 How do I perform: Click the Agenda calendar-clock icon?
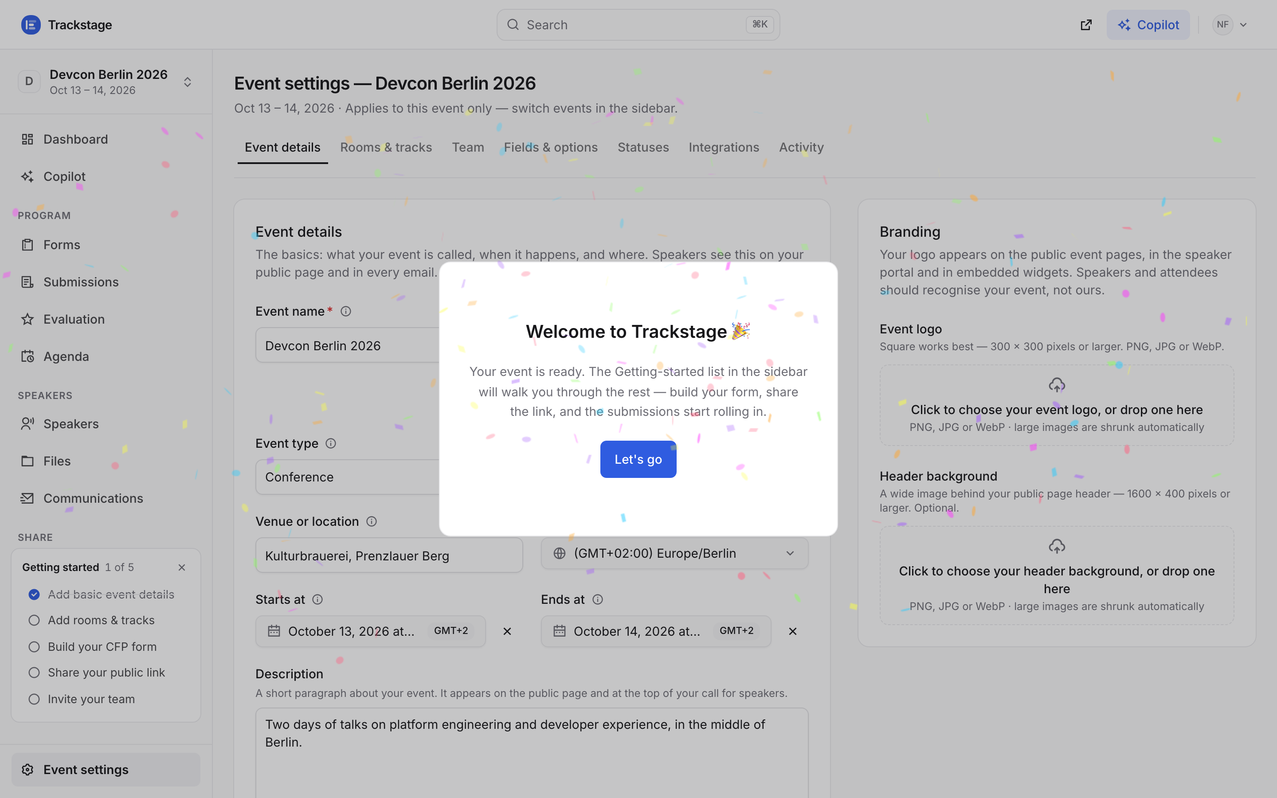pos(27,356)
